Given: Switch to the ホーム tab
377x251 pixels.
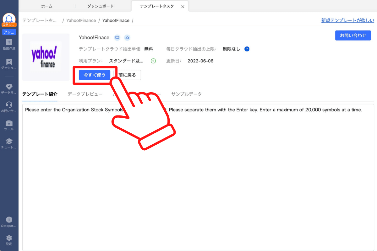Looking at the screenshot, I should point(46,6).
